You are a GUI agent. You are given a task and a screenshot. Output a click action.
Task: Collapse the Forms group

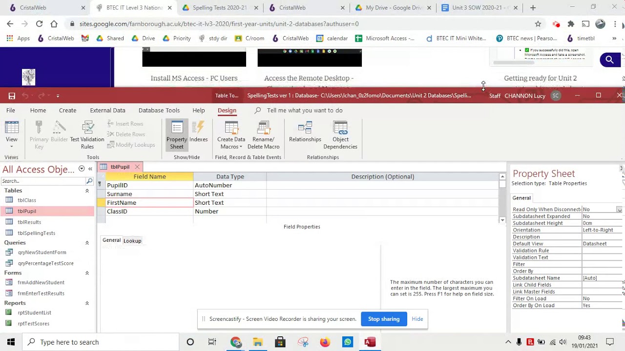[87, 273]
